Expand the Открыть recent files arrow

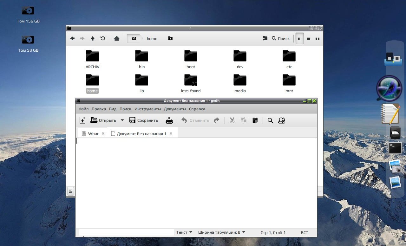coord(122,120)
